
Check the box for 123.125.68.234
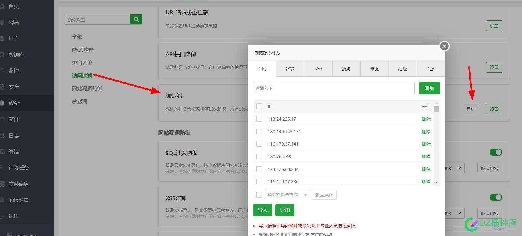pyautogui.click(x=259, y=169)
